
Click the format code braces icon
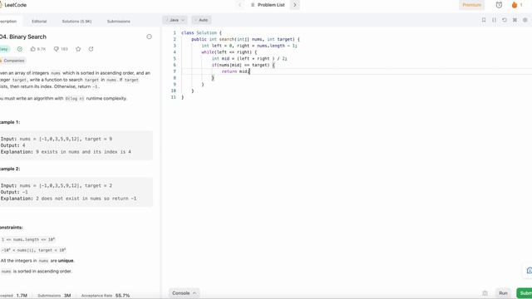click(494, 20)
